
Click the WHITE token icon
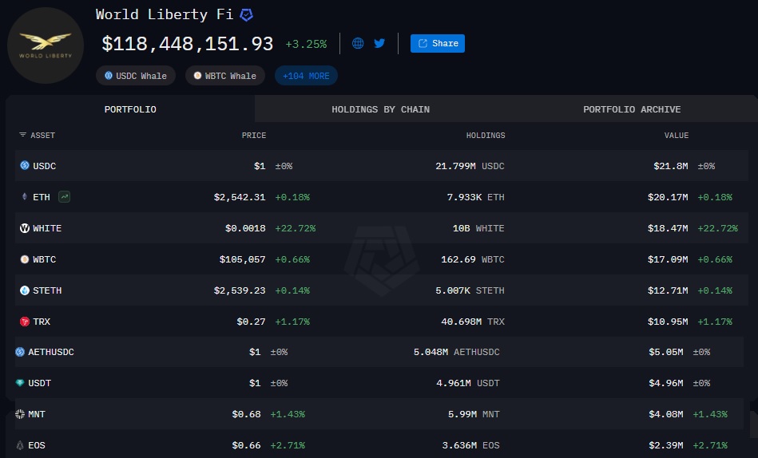[x=25, y=228]
